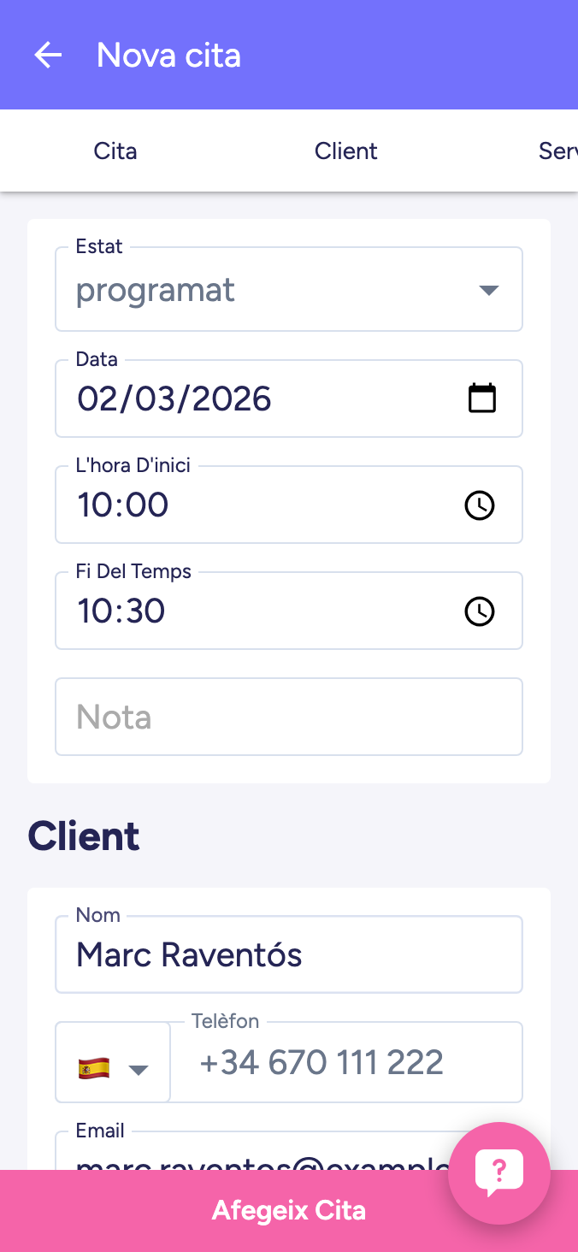
Task: Focus the Nota text field
Action: coord(289,717)
